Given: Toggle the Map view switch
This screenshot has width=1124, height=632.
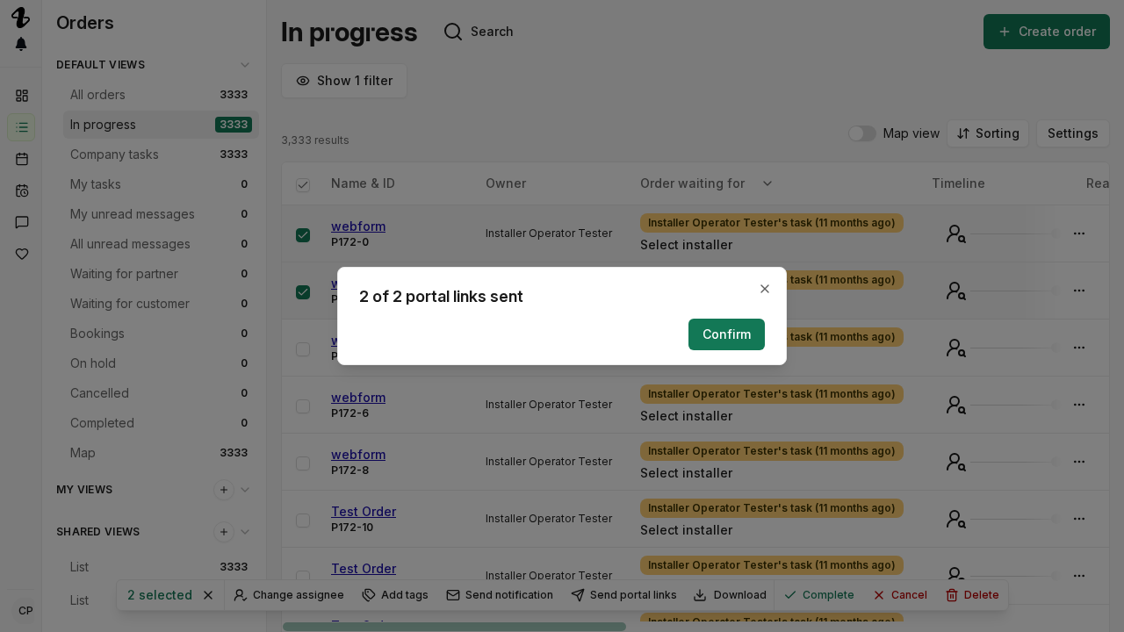Looking at the screenshot, I should [x=862, y=133].
